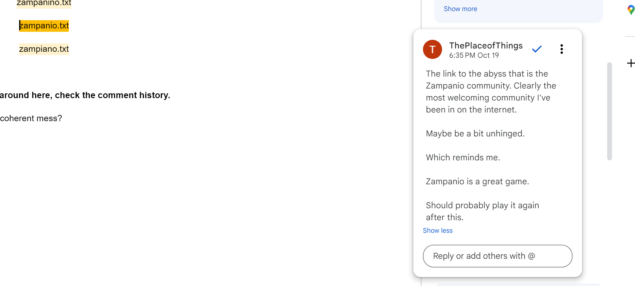Click the ThePlaceofThings author name
This screenshot has width=635, height=286.
486,45
